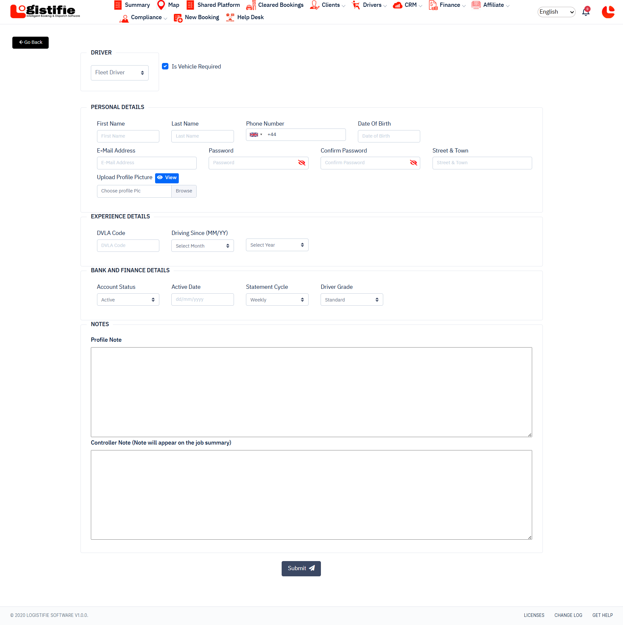Open the user profile avatar icon

[x=608, y=12]
